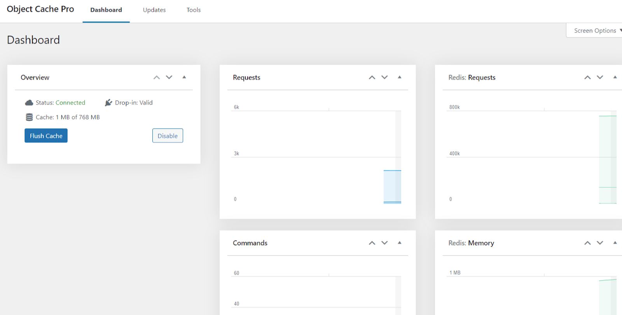This screenshot has width=622, height=315.
Task: Click the green bar in Redis: Requests chart
Action: [608, 159]
